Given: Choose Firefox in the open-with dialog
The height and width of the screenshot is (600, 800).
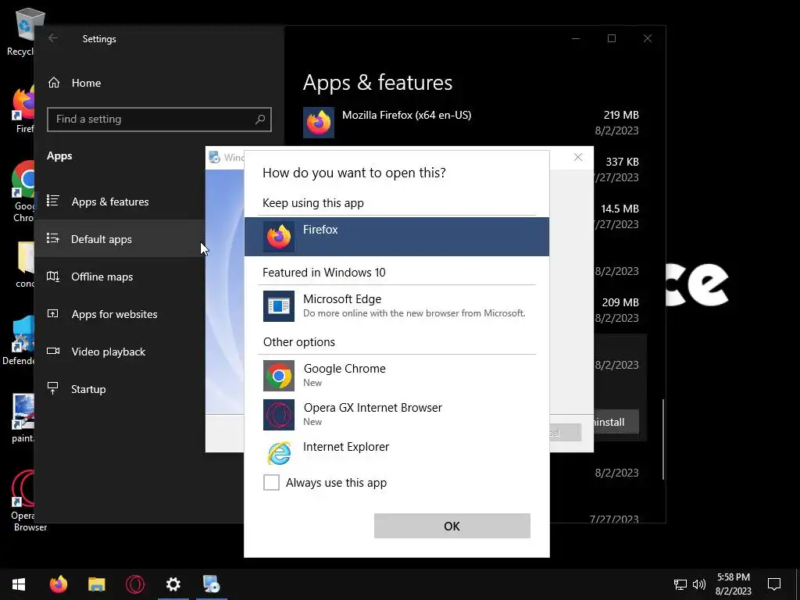Looking at the screenshot, I should (x=396, y=237).
